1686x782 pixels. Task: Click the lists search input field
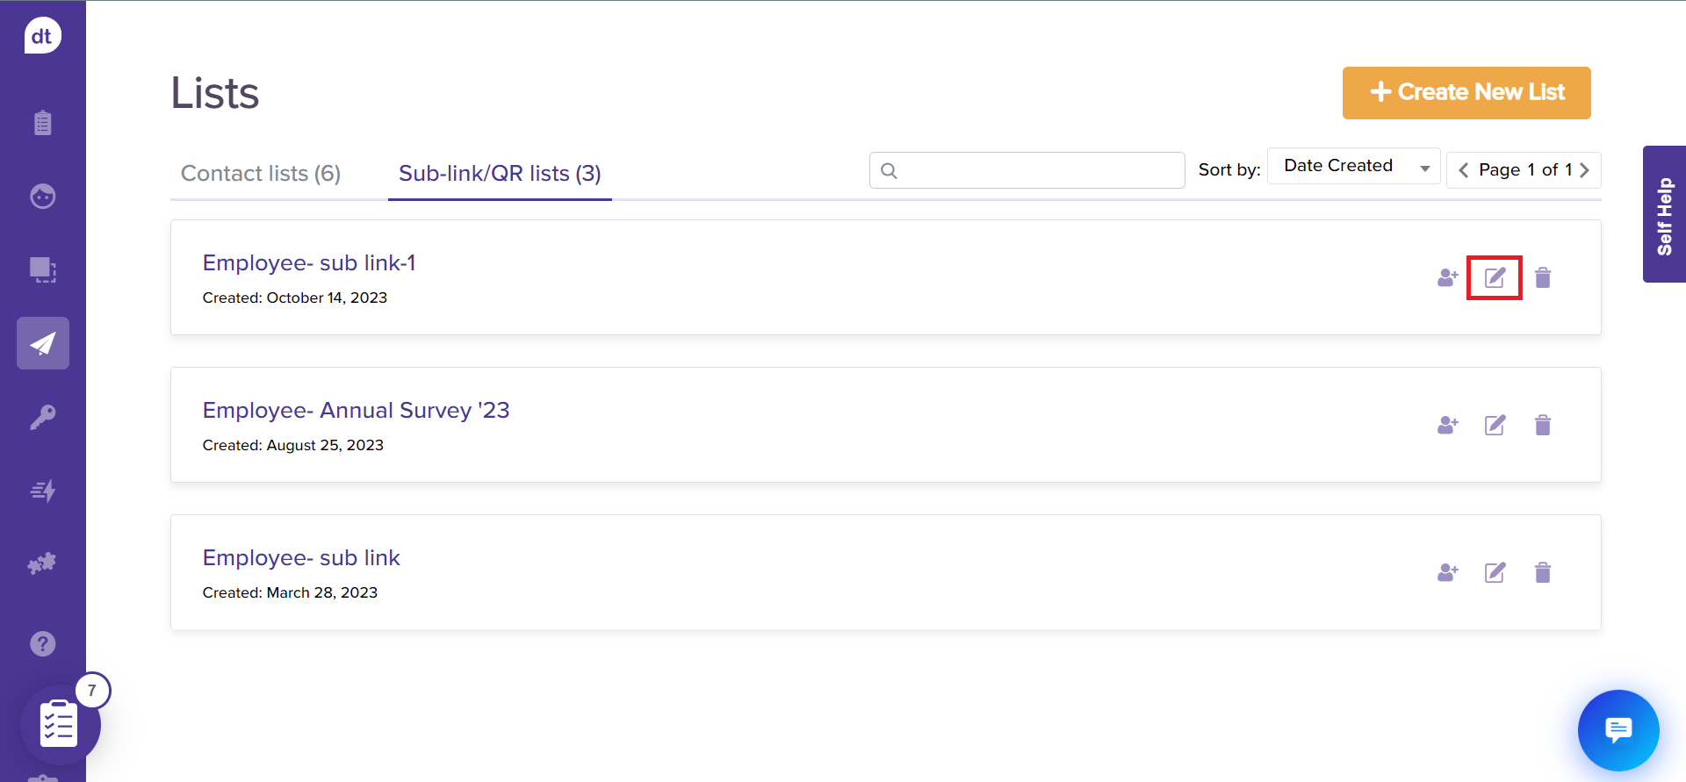point(1036,170)
